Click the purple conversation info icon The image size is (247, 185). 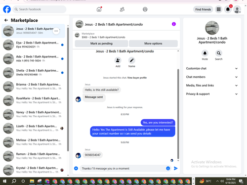(174, 24)
